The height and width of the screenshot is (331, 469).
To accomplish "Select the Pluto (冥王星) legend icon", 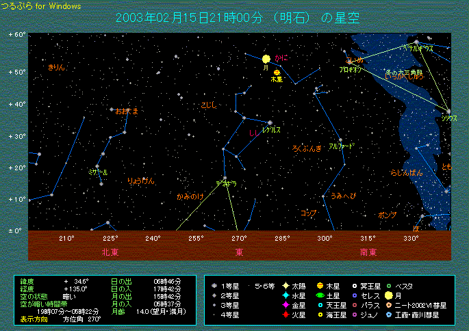I will (355, 285).
